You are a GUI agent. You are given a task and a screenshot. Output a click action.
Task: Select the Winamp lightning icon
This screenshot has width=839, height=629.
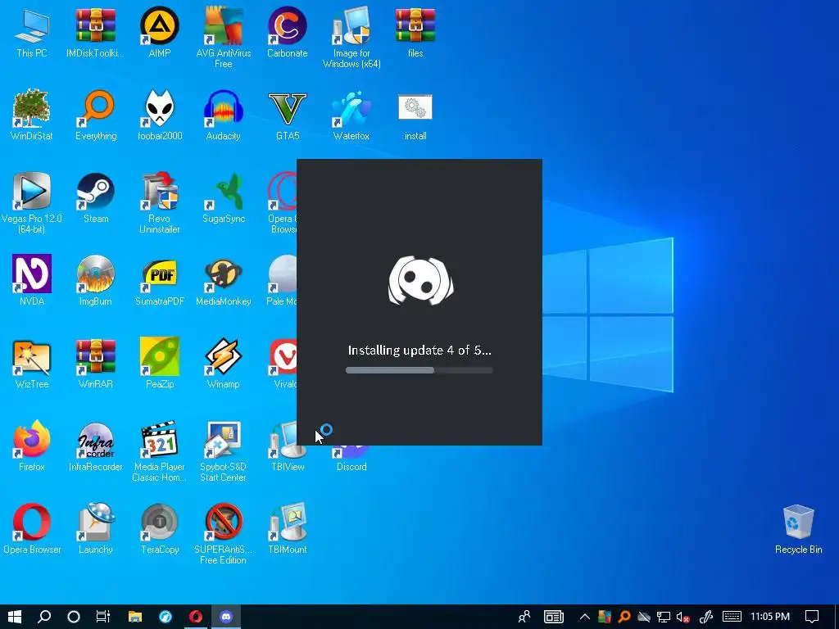[x=223, y=357]
